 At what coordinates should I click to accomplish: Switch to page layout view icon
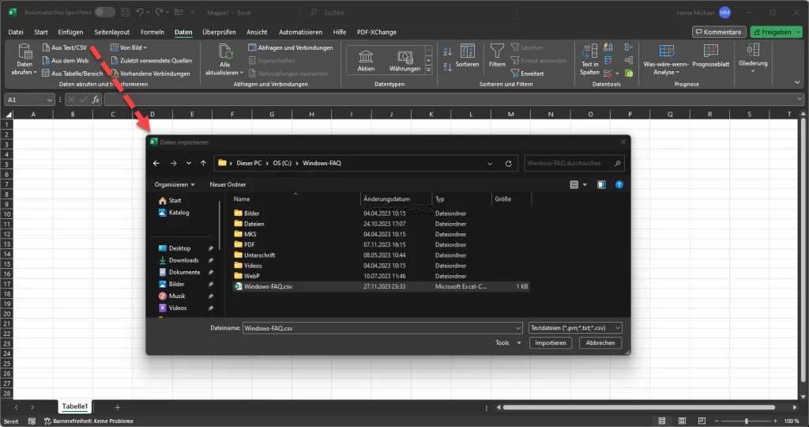(682, 421)
